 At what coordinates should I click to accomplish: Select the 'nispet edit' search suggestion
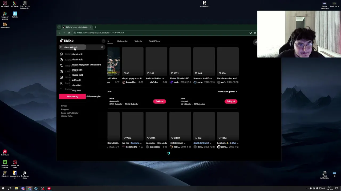[x=77, y=54]
